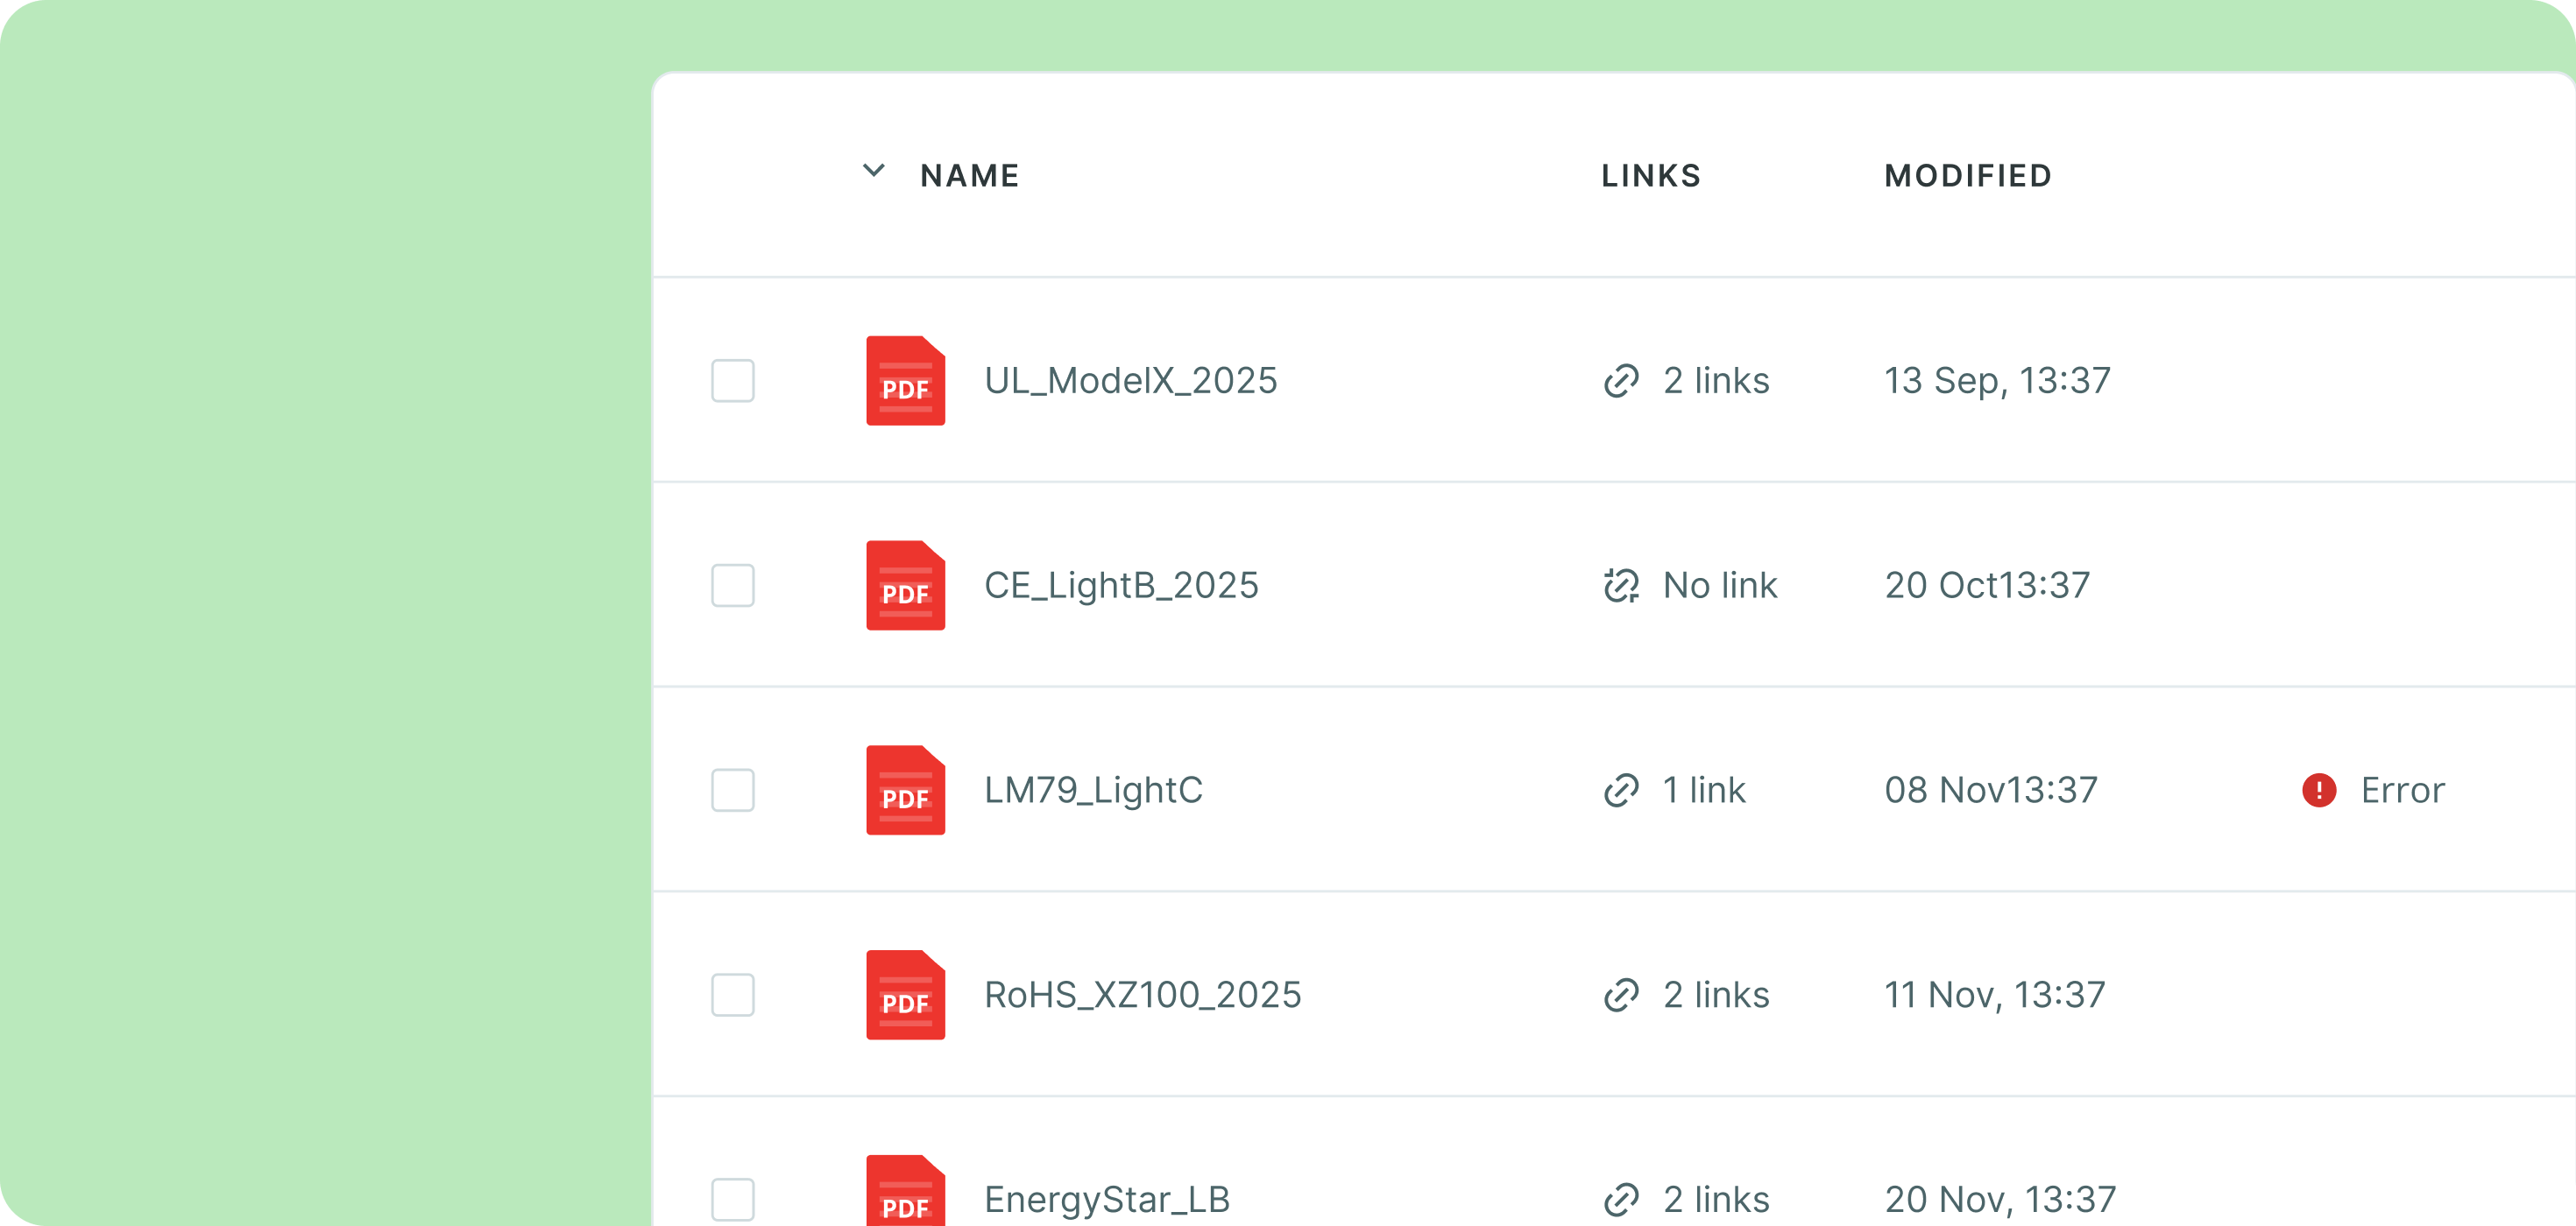Mark the EnergyStar_LB checkbox

coord(733,1200)
